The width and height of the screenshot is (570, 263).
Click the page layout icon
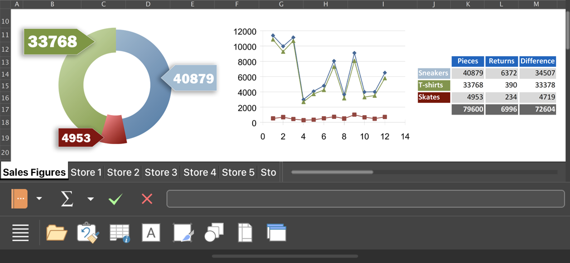coord(245,232)
